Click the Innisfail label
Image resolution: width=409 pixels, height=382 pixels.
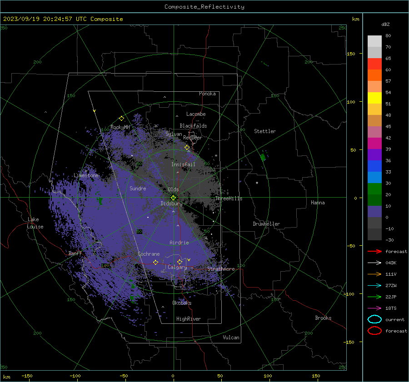[x=183, y=164]
